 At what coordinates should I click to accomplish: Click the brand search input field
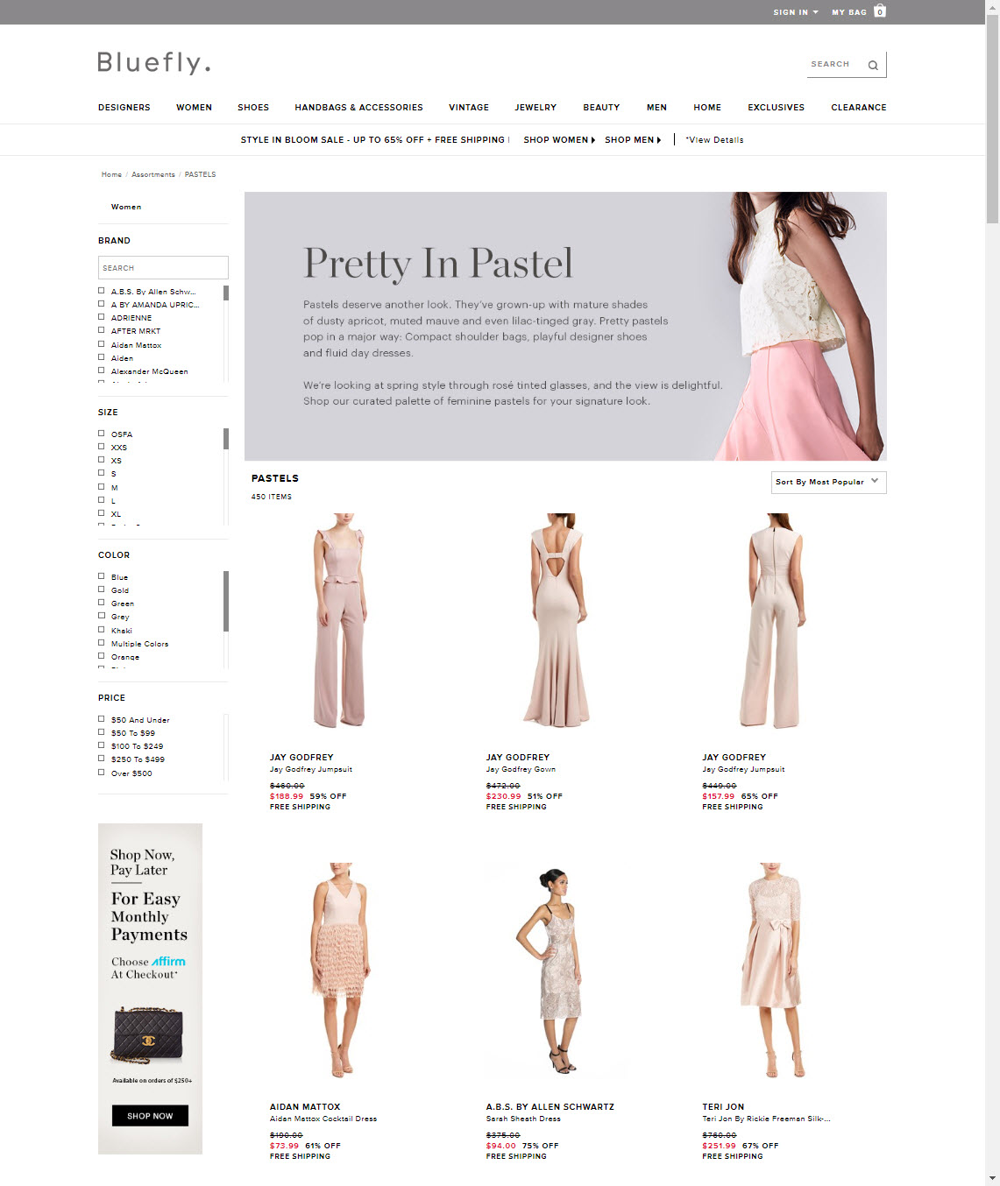tap(163, 268)
